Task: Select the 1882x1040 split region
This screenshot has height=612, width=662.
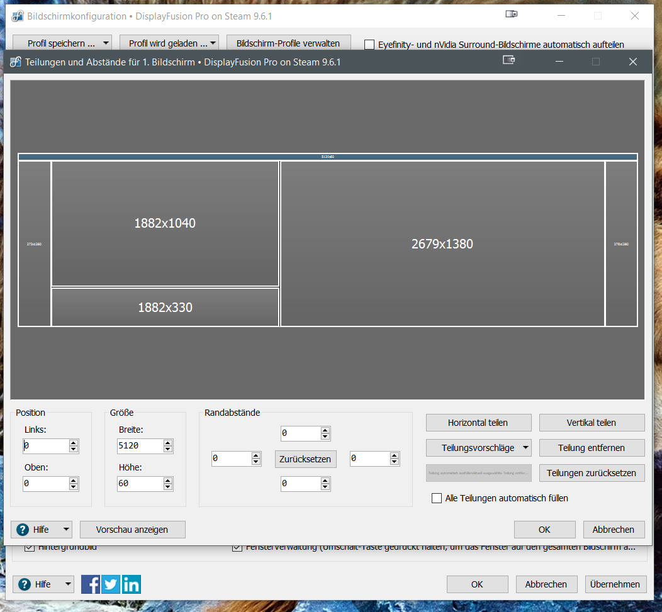Action: (x=165, y=223)
